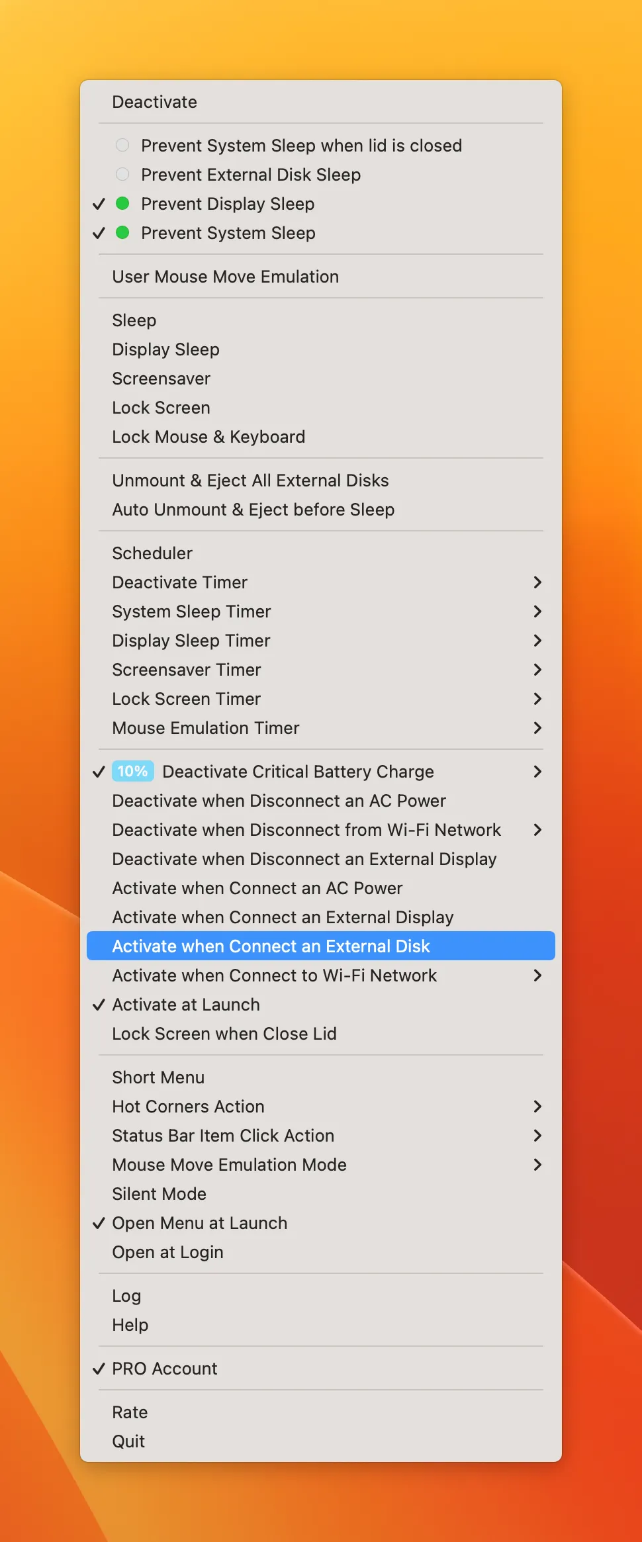Select Activate when Connect an External Disk
642x1542 pixels.
tap(271, 946)
